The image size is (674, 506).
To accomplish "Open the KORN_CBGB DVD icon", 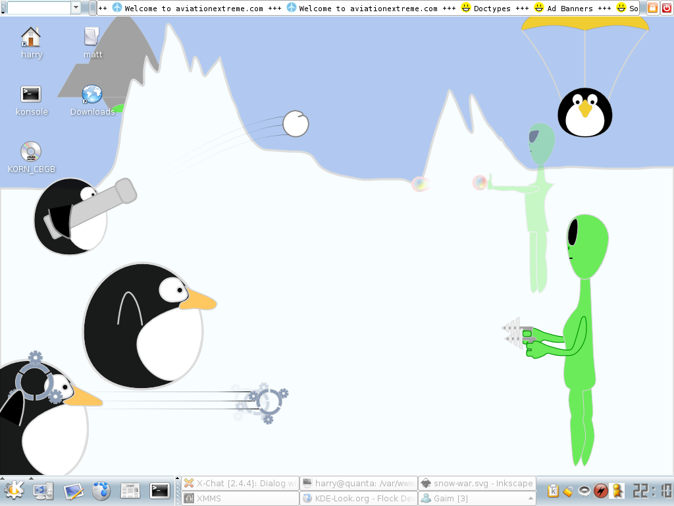I will click(32, 157).
